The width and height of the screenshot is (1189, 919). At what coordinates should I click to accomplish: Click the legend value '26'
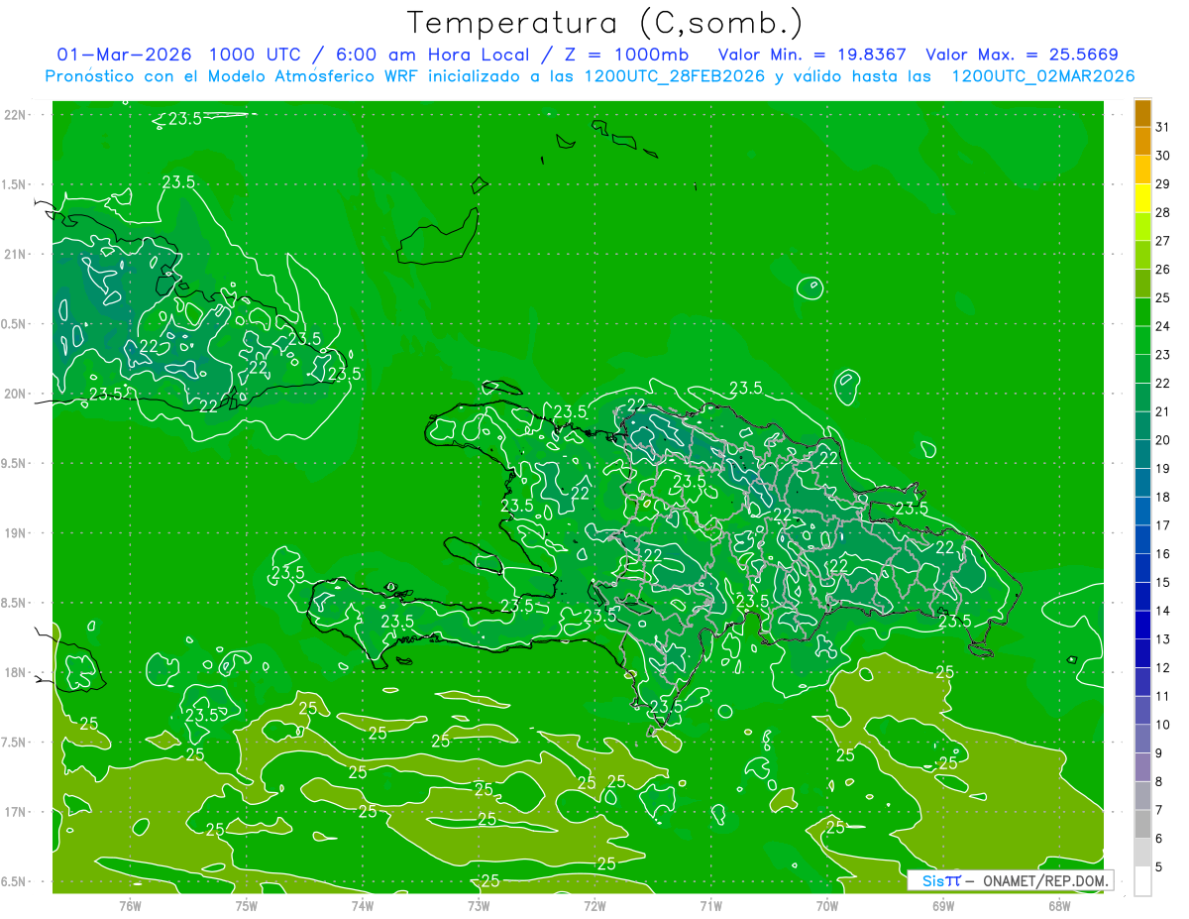click(1163, 270)
